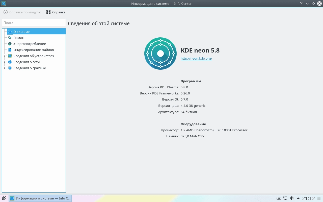Click the lifebuoy icon beside "Справка"
323x202 pixels.
point(48,12)
